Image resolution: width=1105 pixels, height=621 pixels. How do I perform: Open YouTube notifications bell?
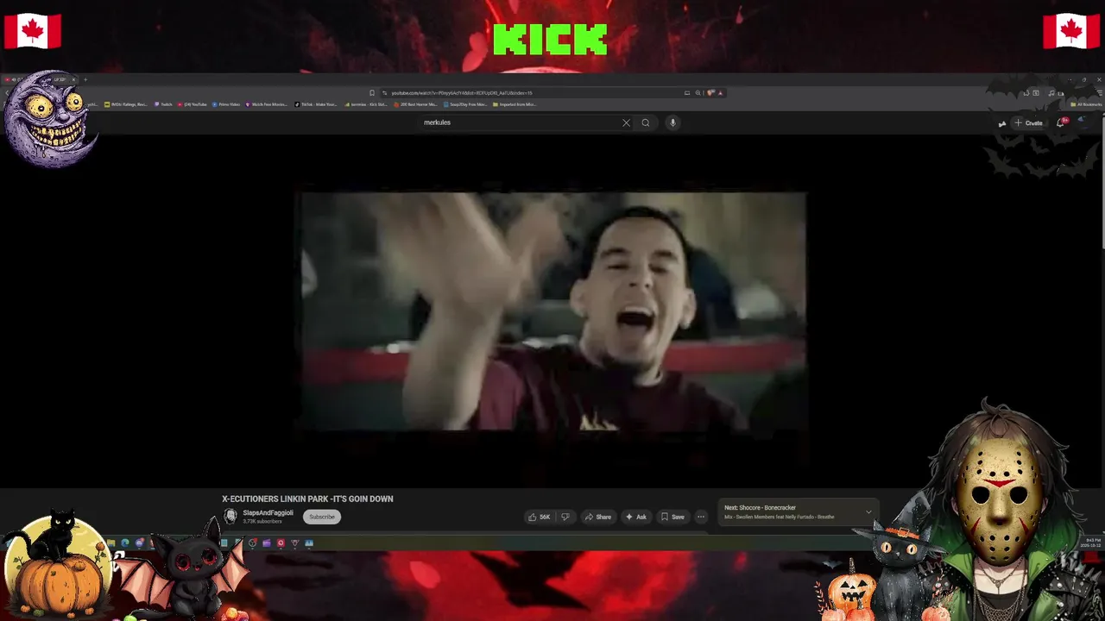point(1061,122)
